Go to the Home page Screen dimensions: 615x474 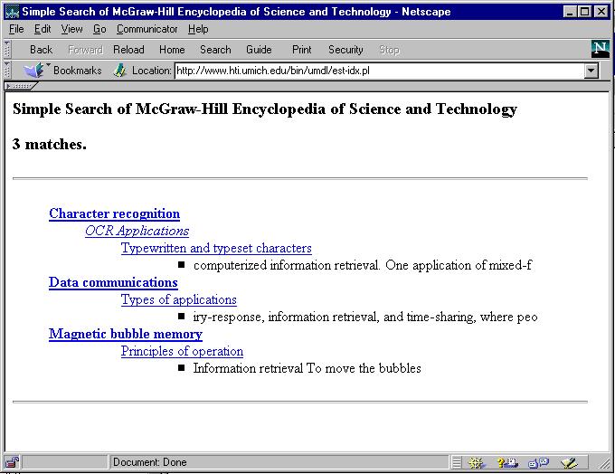tap(172, 50)
